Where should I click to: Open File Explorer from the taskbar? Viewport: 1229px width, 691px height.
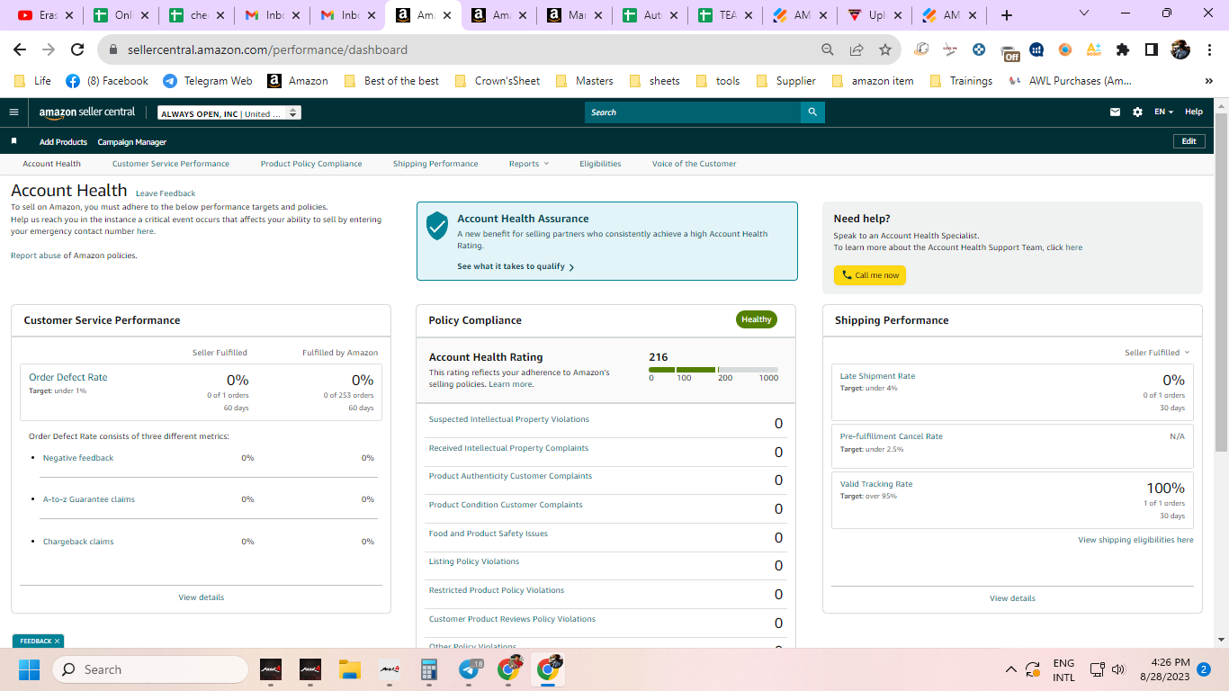[349, 669]
